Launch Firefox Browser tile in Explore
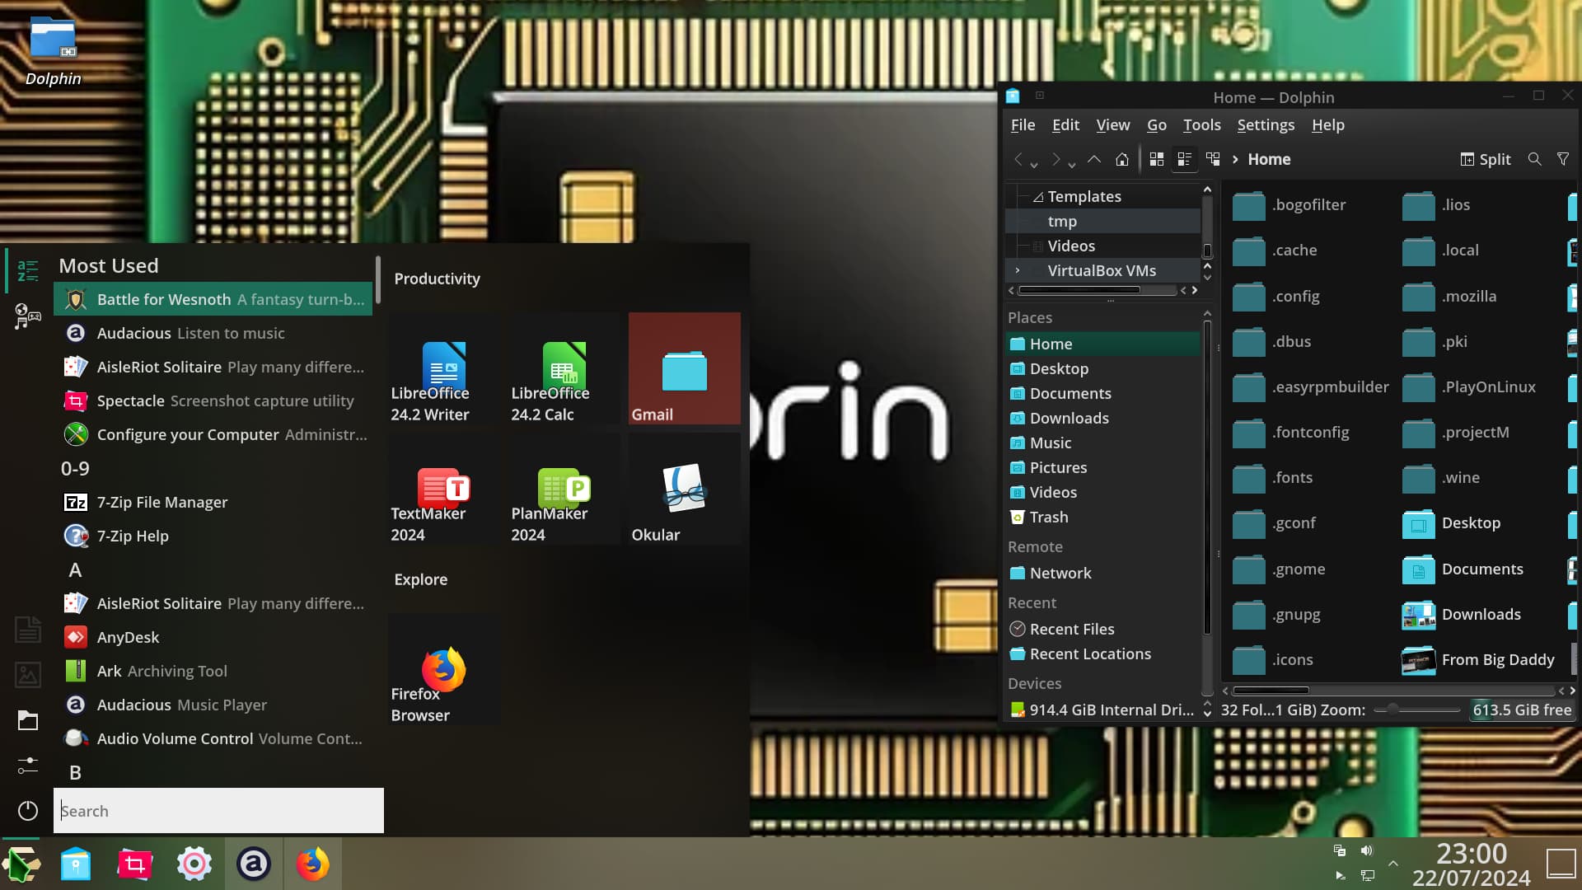Screen dimensions: 1582x890 click(x=444, y=669)
